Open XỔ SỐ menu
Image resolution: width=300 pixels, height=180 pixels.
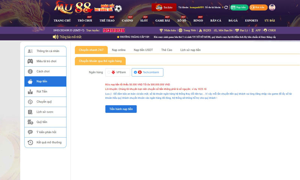point(181,21)
